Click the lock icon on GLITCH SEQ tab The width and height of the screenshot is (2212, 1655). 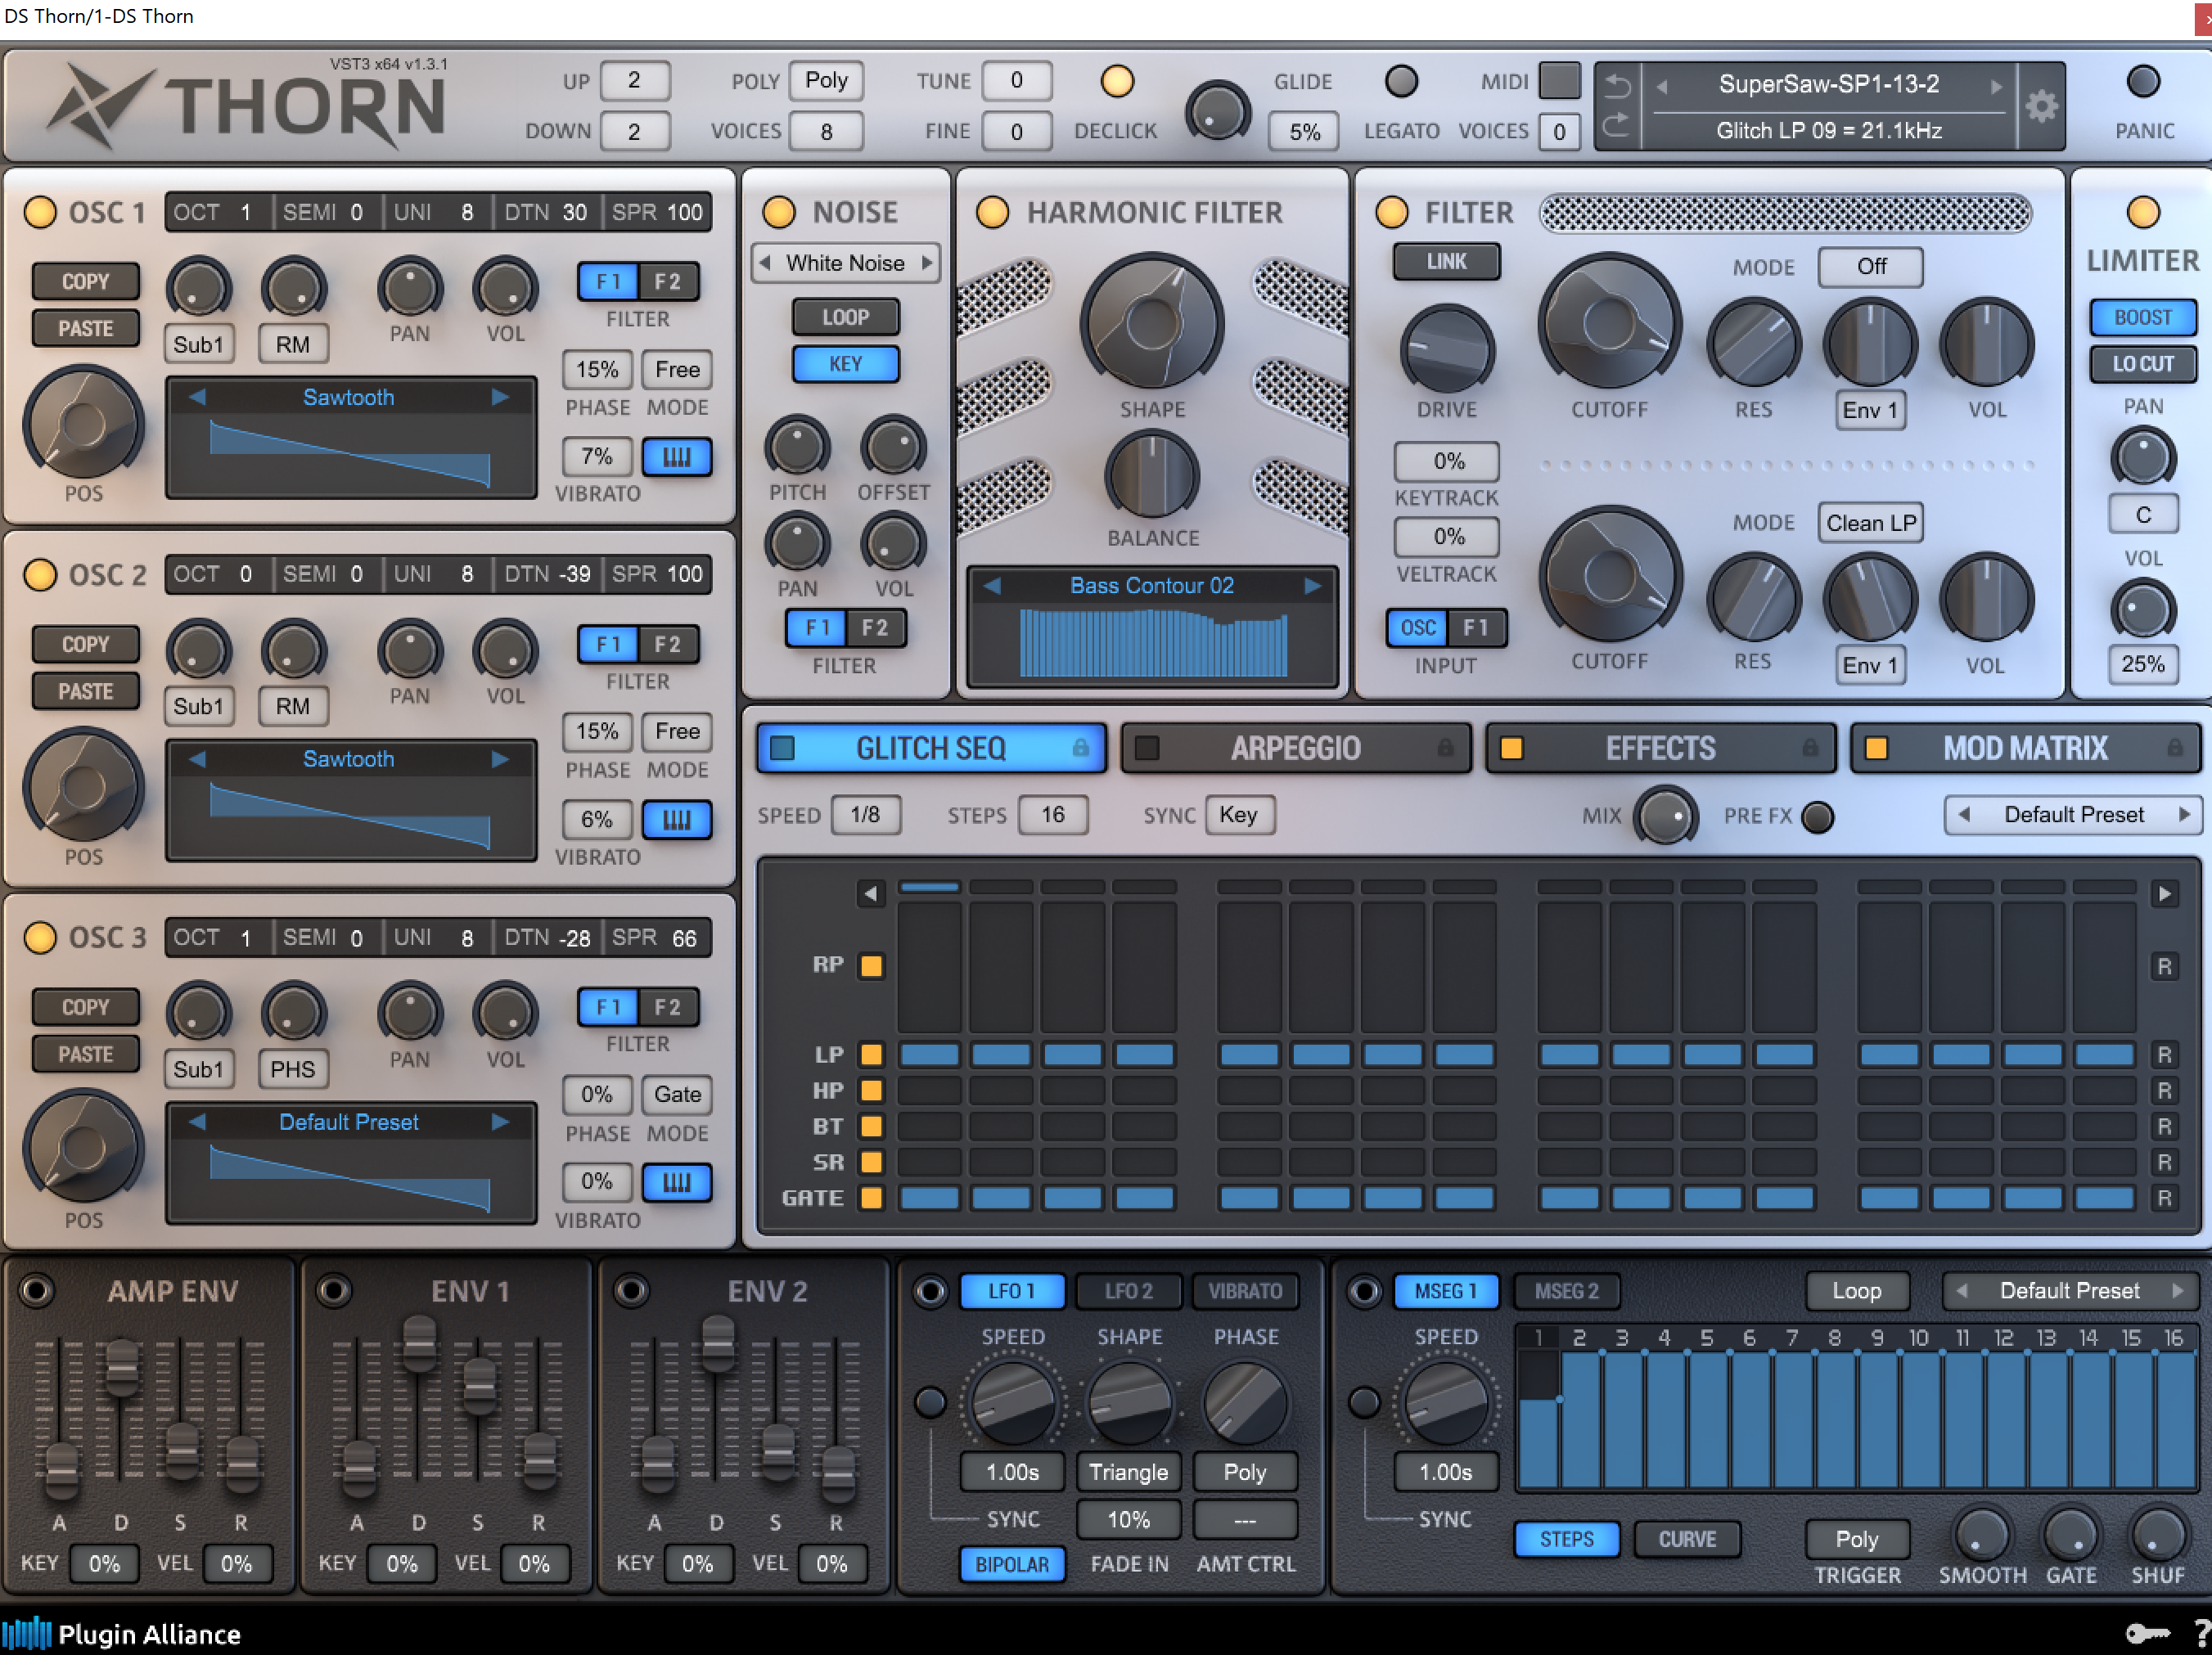[1080, 748]
